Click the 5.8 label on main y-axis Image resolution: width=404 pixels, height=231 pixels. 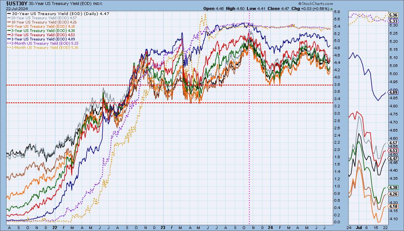coord(337,12)
